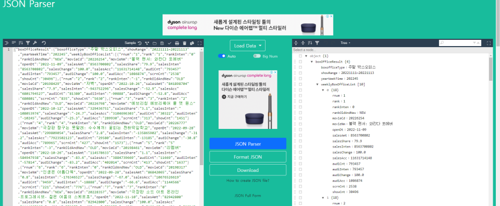Click the copy to clipboard icon
Screen dimensions: 500x206
[x=192, y=43]
